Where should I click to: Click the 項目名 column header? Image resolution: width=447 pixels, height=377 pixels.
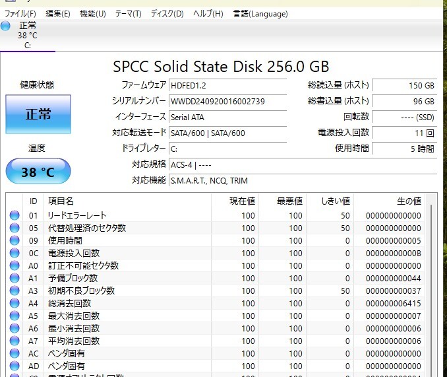[127, 201]
